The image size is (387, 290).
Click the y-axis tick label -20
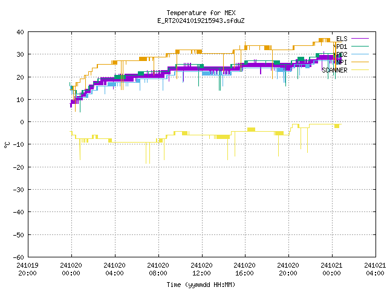coord(19,167)
